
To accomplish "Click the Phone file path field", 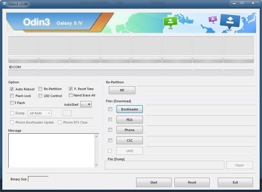I will pos(201,130).
